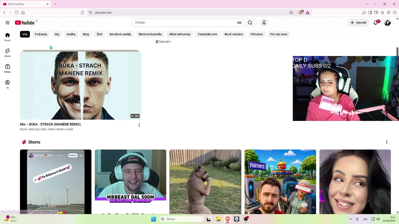Open the Brave Rewards triangle icon
The height and width of the screenshot is (224, 399).
pos(307,12)
